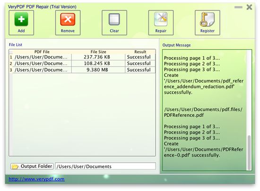The height and width of the screenshot is (191, 260).
Task: Click the Output Folder button
Action: pyautogui.click(x=32, y=166)
